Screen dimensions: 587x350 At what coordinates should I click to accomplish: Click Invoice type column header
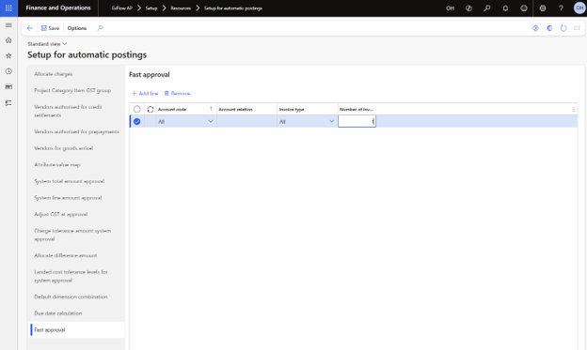click(x=308, y=109)
